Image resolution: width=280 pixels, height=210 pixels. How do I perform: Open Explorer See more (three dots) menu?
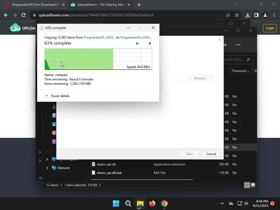(238, 45)
